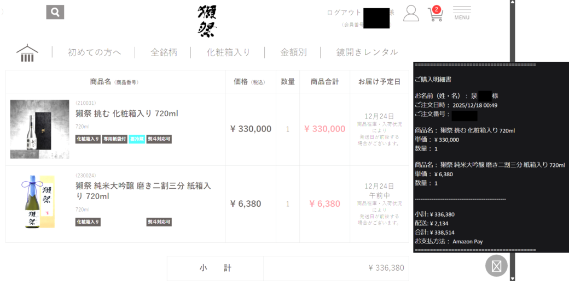Click the cyan 要冷蔵 tag
Screen dimensions: 569x281
pos(137,139)
